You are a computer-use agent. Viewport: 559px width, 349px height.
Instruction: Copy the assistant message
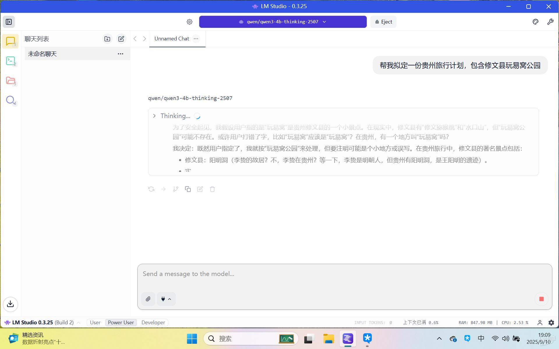coord(188,189)
